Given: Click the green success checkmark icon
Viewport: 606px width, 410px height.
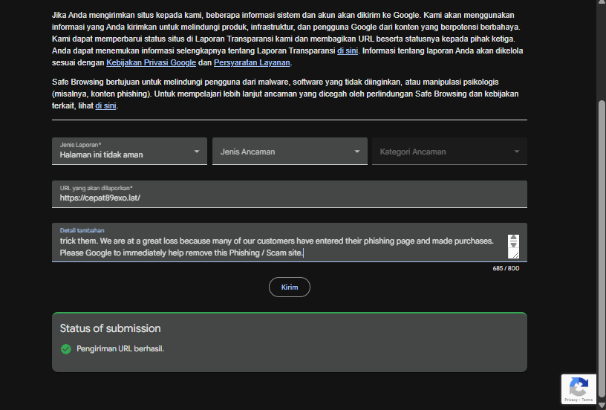Looking at the screenshot, I should (x=65, y=348).
